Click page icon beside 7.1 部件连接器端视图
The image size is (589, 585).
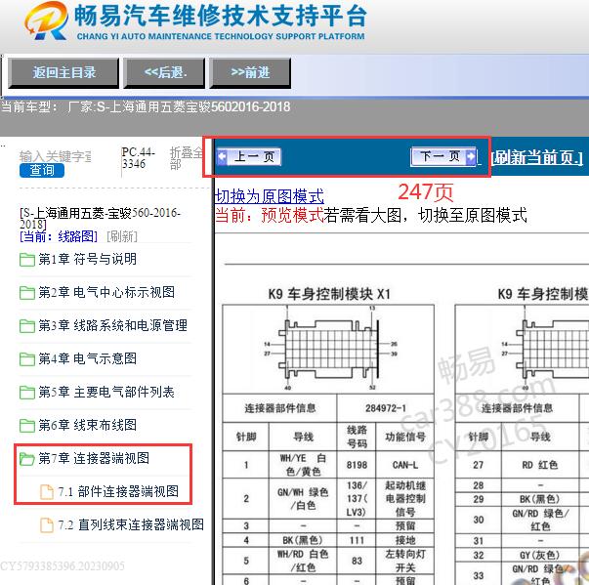[x=47, y=492]
